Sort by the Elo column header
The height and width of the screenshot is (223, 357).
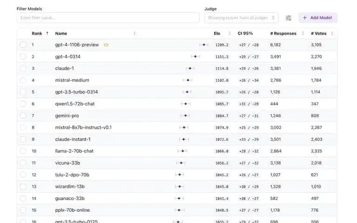click(217, 33)
